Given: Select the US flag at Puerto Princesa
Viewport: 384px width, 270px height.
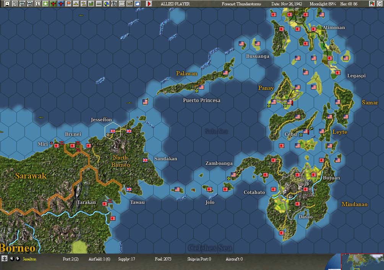Looking at the screenshot, I should pyautogui.click(x=201, y=87).
